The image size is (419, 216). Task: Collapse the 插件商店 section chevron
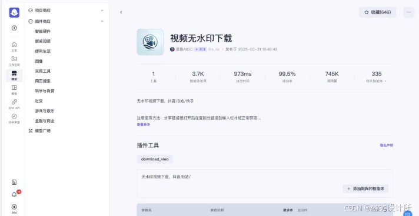point(102,21)
